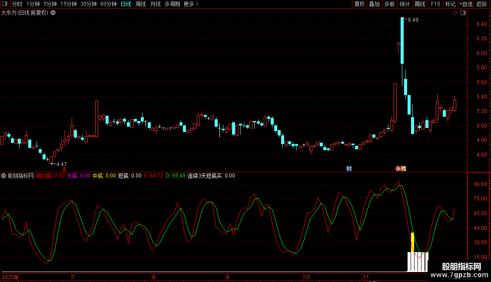Click the 绝对底: 0.00 indicator value

[50, 176]
